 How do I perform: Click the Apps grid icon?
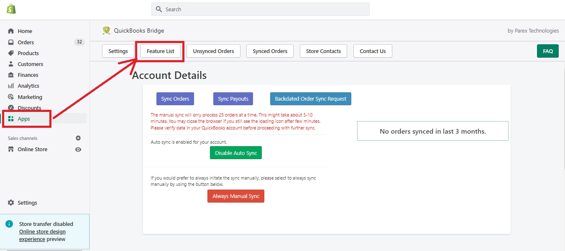(11, 119)
